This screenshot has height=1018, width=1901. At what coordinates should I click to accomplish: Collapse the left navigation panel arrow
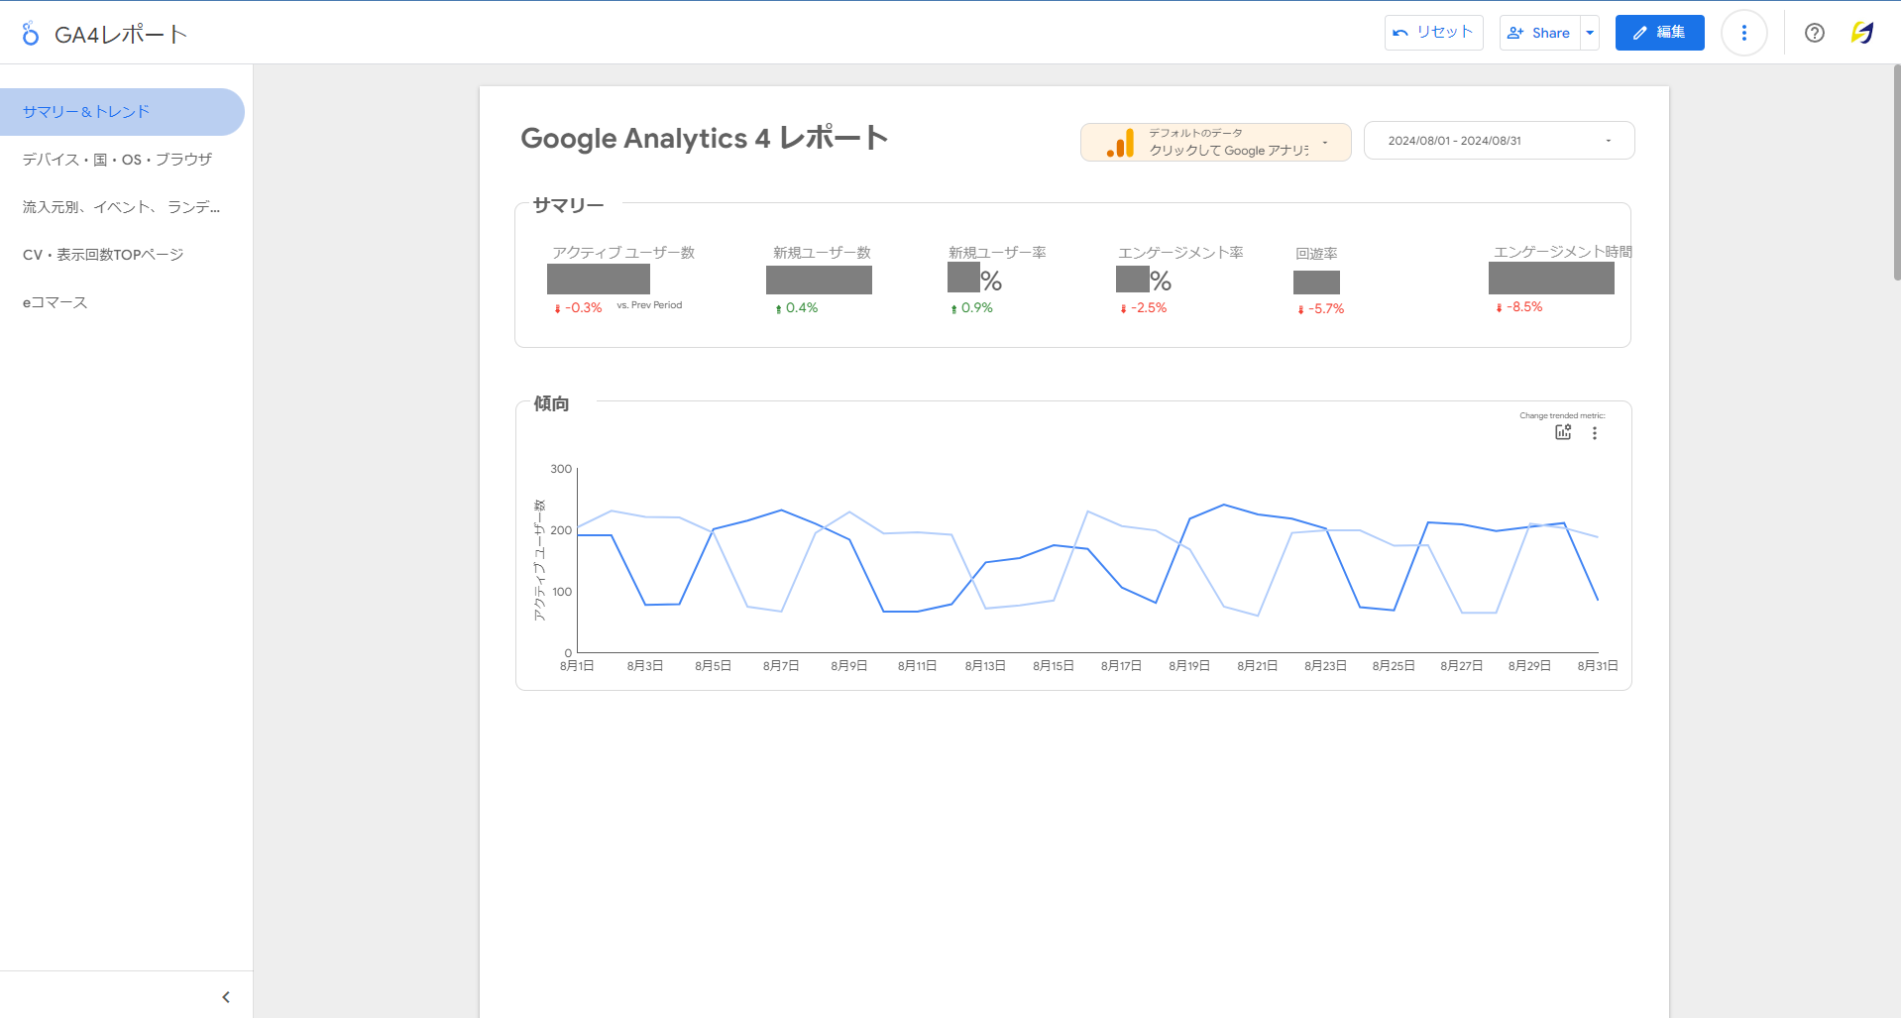(226, 997)
